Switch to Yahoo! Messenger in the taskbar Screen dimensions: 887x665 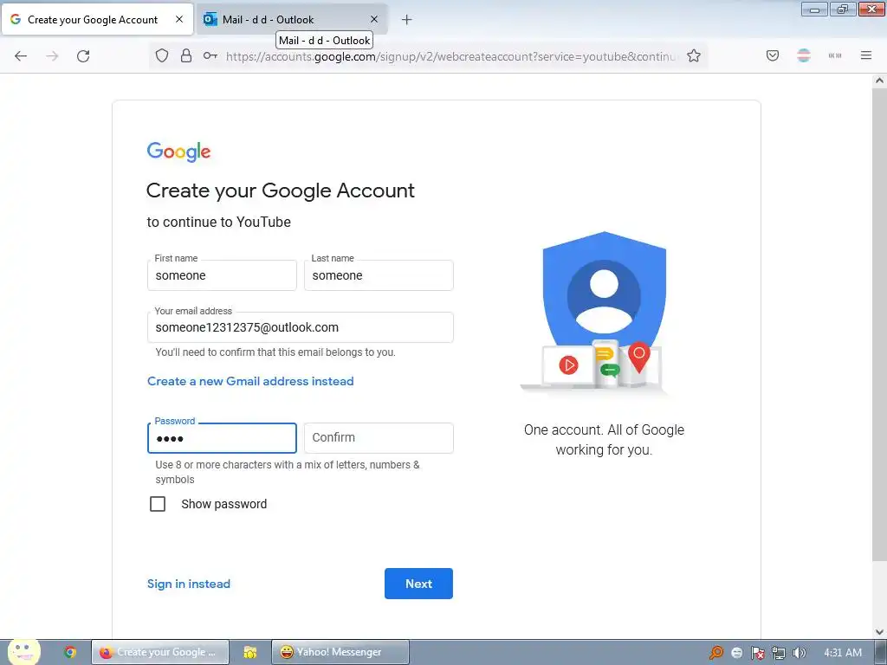coord(340,652)
